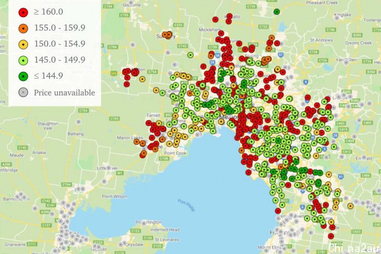Click the red ≥ 160.0 legend icon

[x=23, y=12]
